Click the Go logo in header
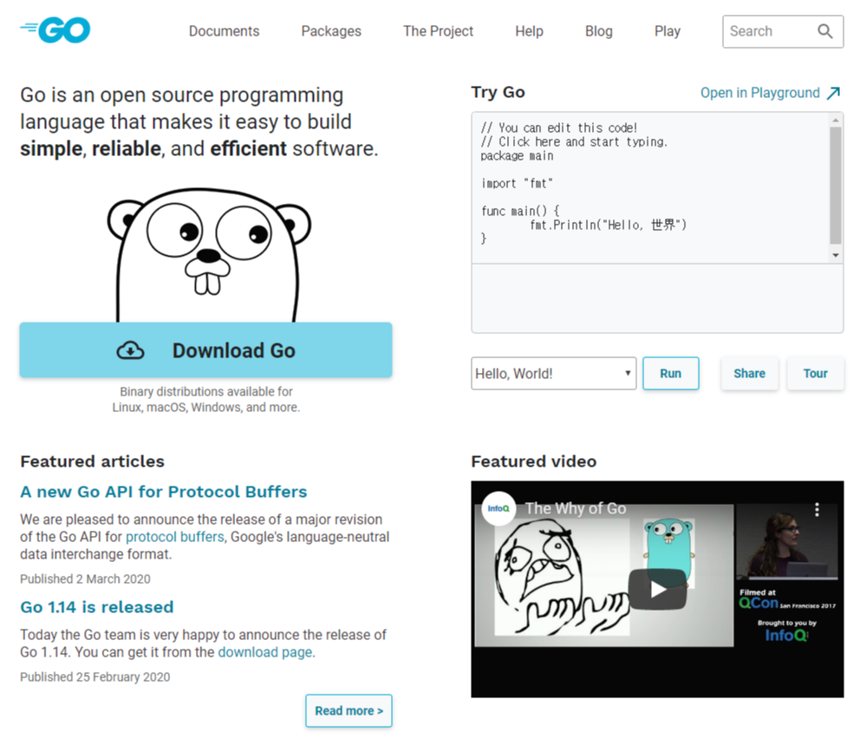Screen dimensions: 860x745 pos(55,30)
